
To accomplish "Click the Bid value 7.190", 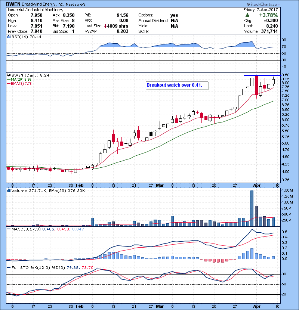I will click(69, 26).
